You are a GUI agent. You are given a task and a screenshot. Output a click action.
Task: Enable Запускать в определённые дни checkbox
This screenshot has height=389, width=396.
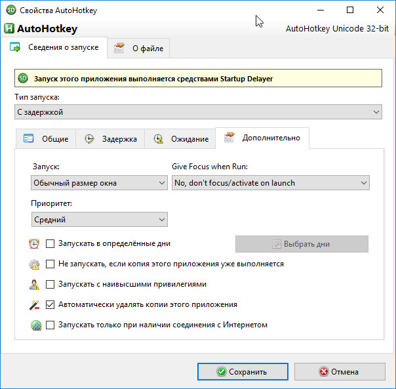point(50,243)
